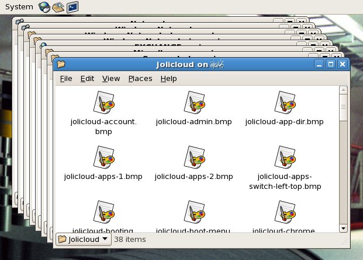Click the file name jolicloud-apps-2.bmp
Image resolution: width=363 pixels, height=260 pixels.
pyautogui.click(x=193, y=177)
